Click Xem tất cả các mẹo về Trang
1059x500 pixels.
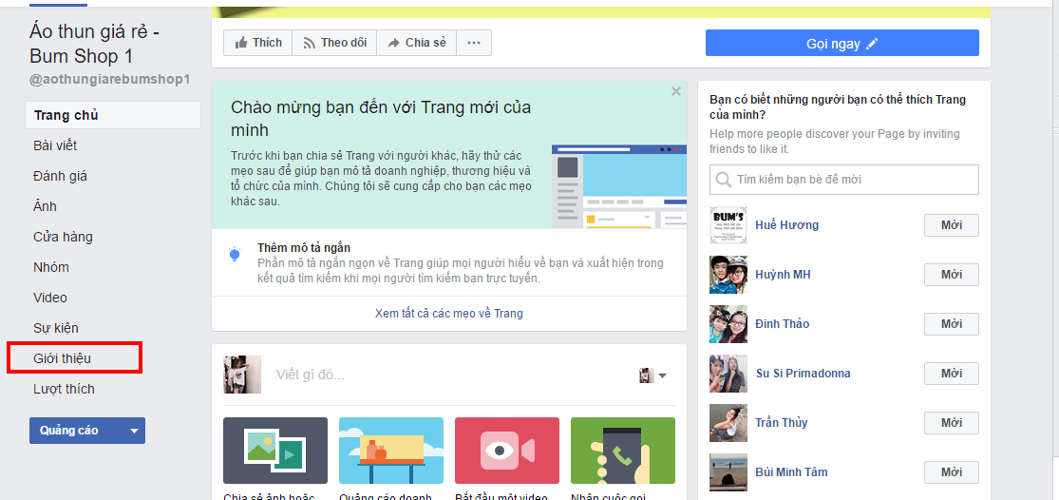point(449,314)
